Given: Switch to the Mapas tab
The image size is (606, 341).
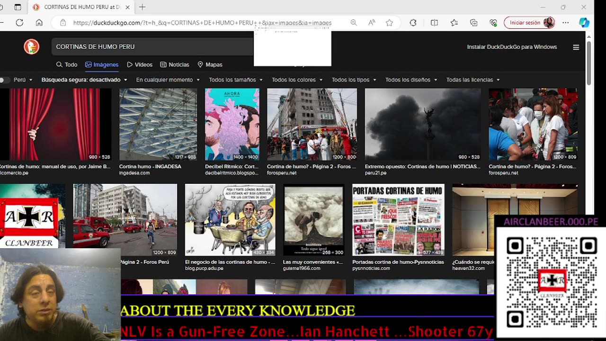Looking at the screenshot, I should click(x=210, y=64).
